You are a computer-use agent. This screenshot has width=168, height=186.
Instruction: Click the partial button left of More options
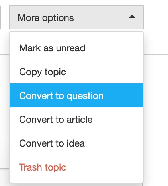tap(0, 17)
